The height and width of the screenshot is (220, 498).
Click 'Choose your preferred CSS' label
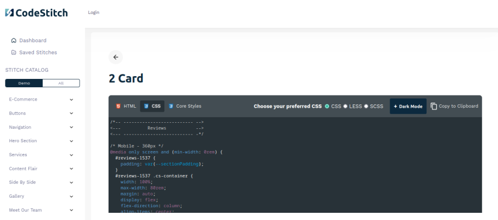point(288,107)
